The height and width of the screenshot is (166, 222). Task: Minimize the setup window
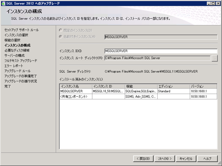click(209, 3)
